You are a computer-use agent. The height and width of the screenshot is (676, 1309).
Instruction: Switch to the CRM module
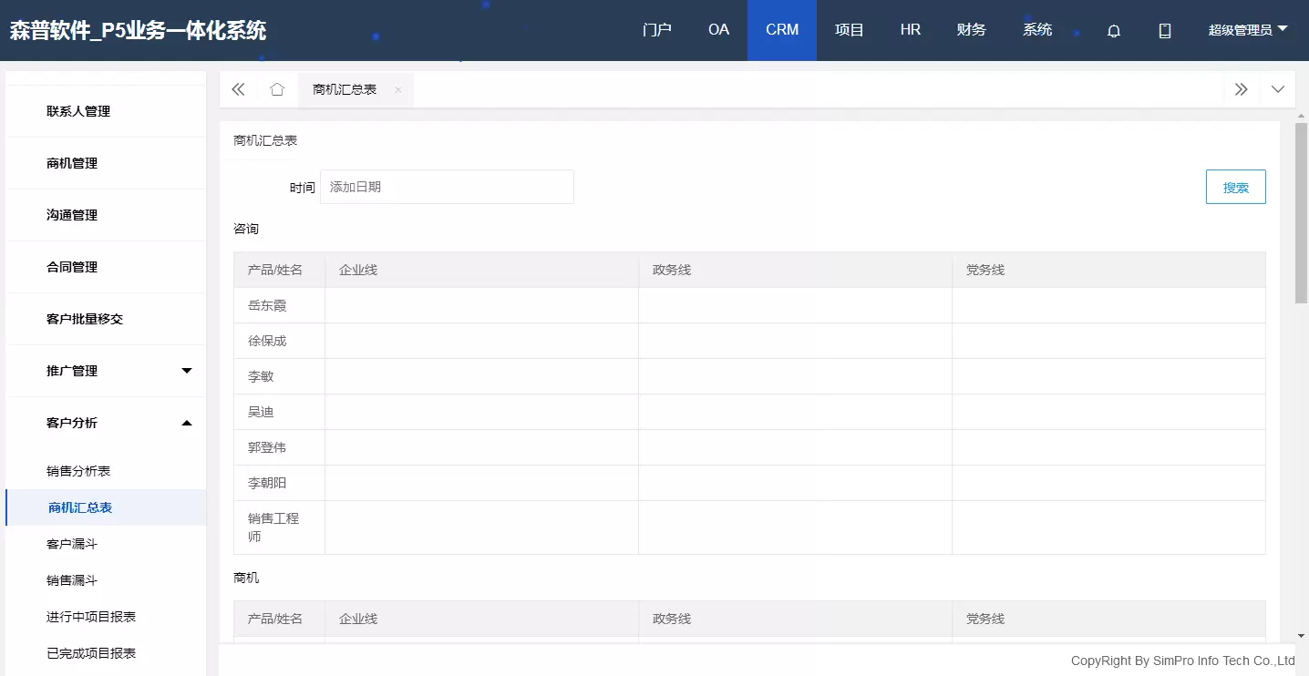[781, 30]
